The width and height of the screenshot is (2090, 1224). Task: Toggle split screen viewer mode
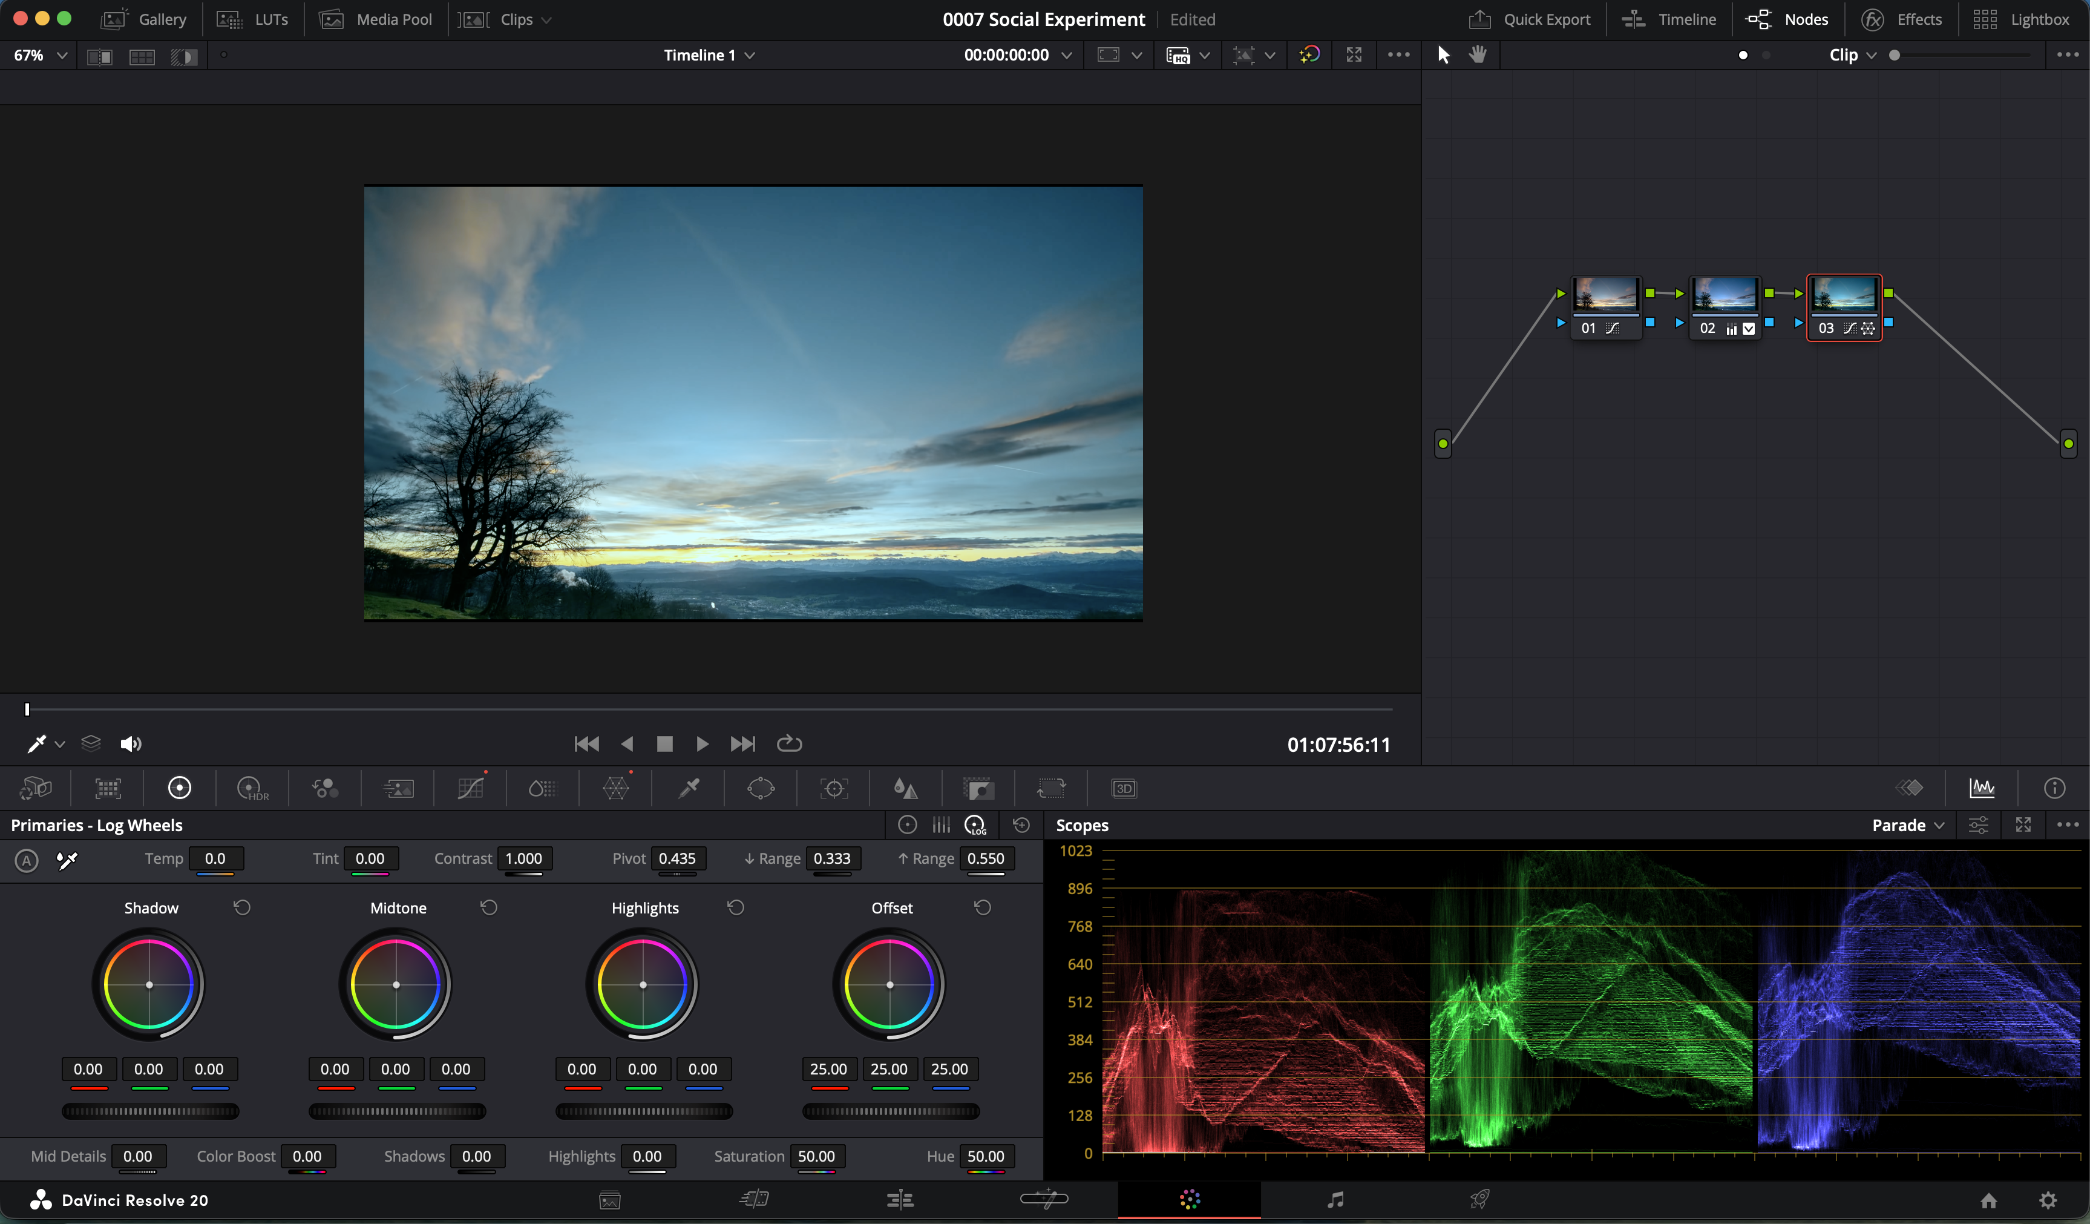tap(142, 56)
